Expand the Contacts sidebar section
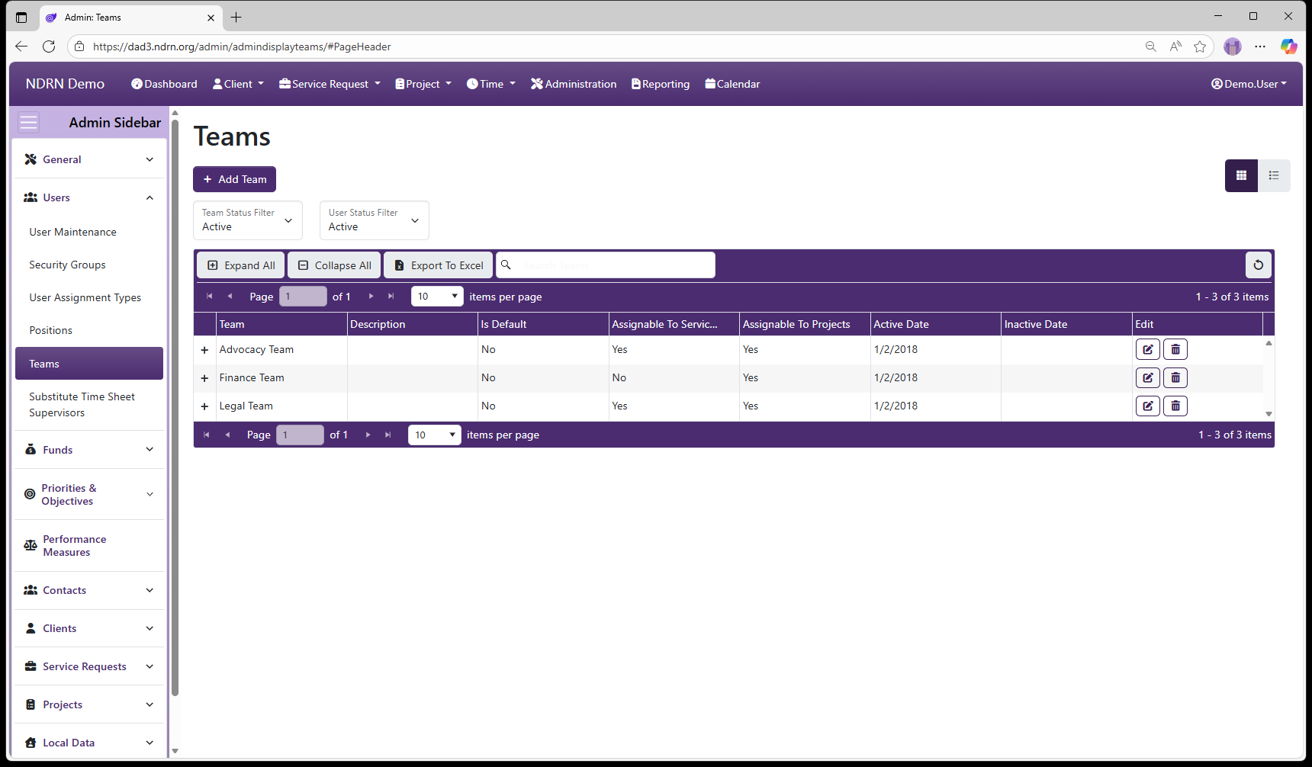The image size is (1312, 767). point(89,590)
